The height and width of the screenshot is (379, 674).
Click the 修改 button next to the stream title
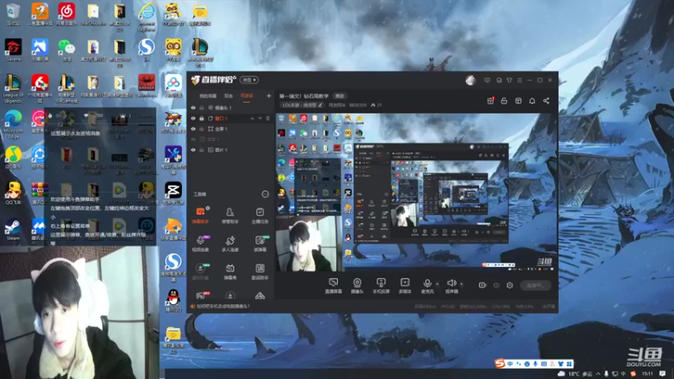click(x=340, y=96)
